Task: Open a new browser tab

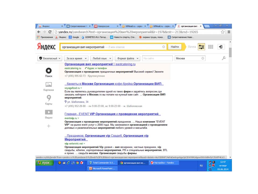Action: [x=207, y=26]
